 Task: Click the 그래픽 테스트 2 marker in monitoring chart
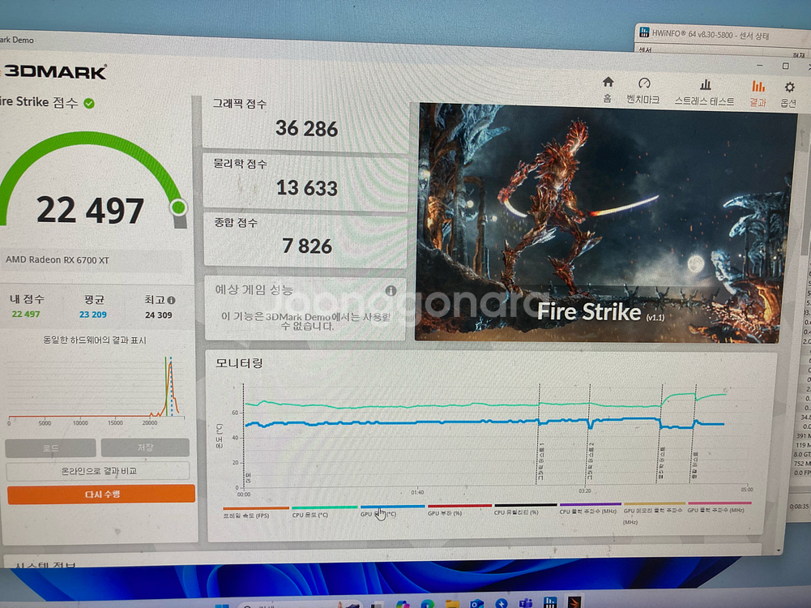[591, 461]
